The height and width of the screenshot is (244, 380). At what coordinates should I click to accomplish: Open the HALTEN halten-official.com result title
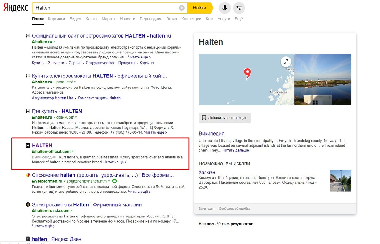point(42,145)
